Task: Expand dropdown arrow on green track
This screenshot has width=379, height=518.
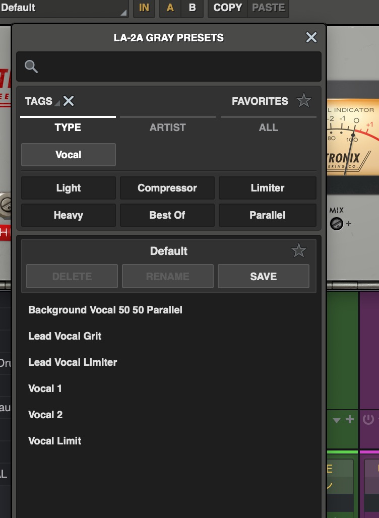Action: point(337,420)
